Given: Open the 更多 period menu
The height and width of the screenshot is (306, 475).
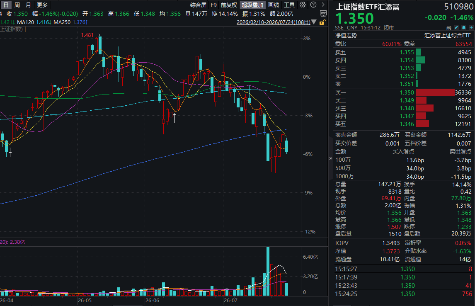Looking at the screenshot, I should pyautogui.click(x=42, y=5).
